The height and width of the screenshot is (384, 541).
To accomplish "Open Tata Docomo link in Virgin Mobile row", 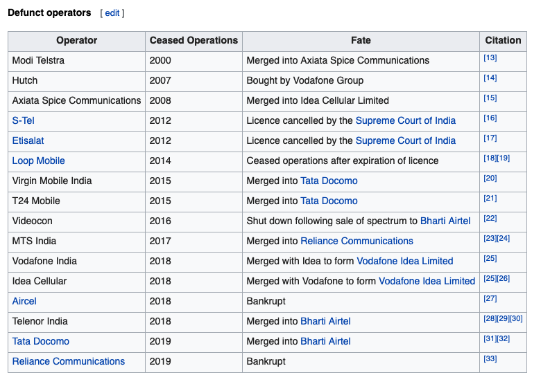I will pos(329,181).
